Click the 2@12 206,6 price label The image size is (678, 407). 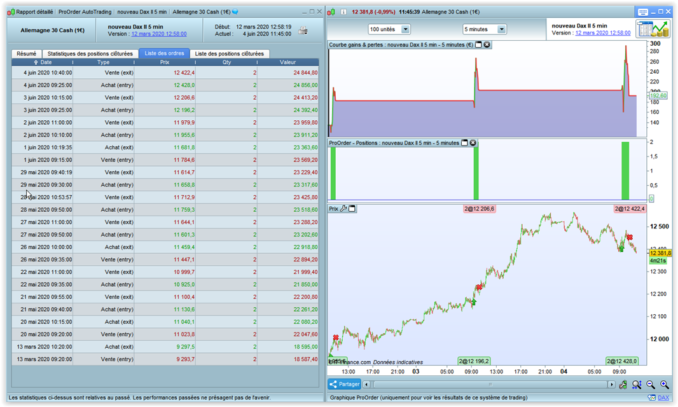pos(479,209)
